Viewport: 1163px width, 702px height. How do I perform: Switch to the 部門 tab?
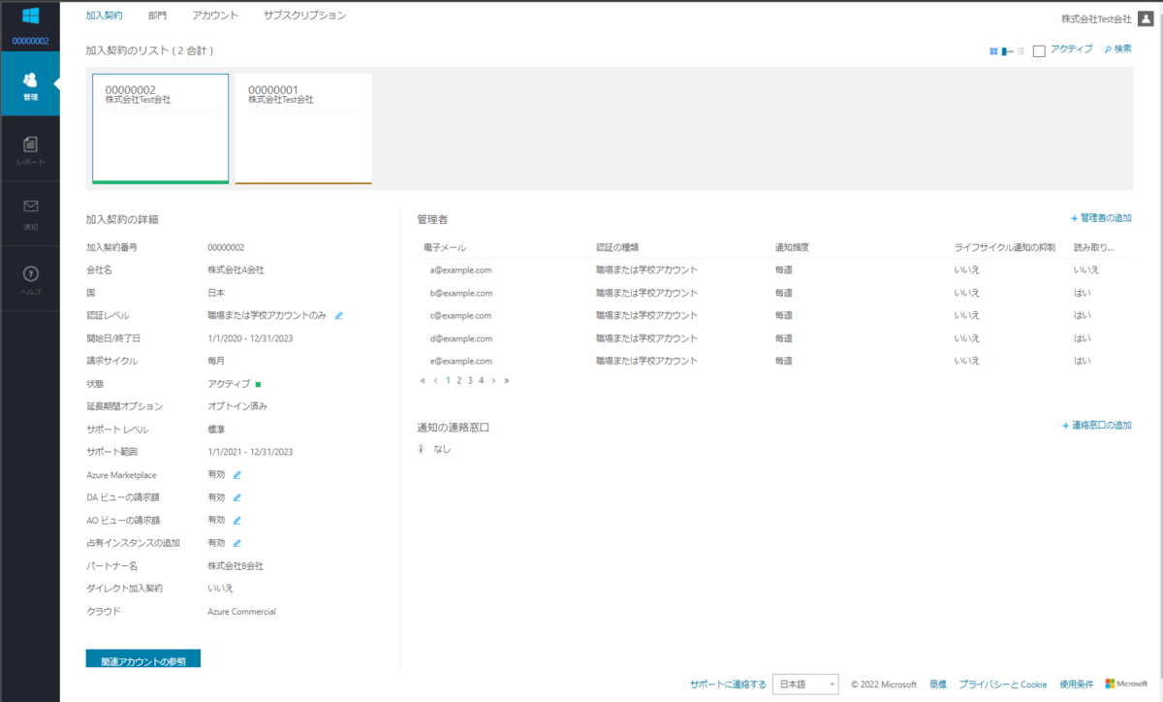click(157, 15)
